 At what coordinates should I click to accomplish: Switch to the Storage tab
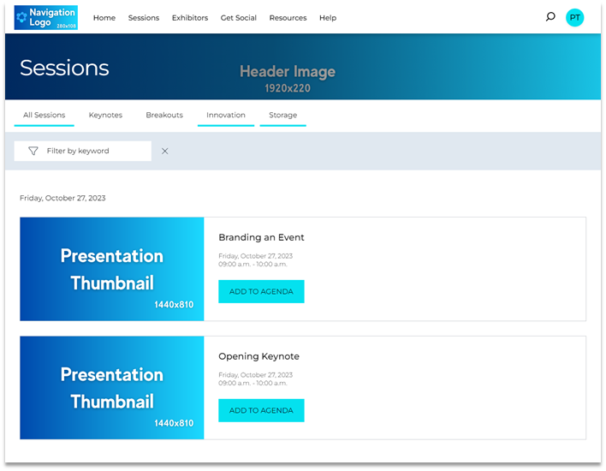pos(283,116)
